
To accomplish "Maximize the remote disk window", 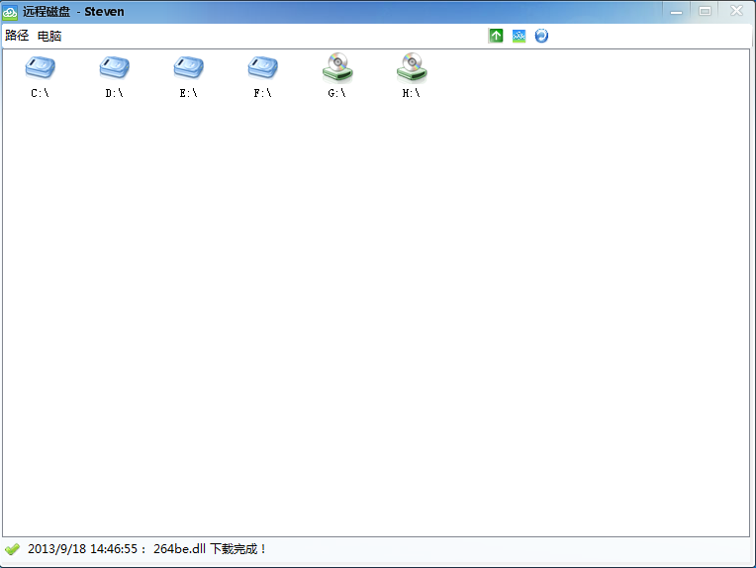I will click(x=705, y=11).
